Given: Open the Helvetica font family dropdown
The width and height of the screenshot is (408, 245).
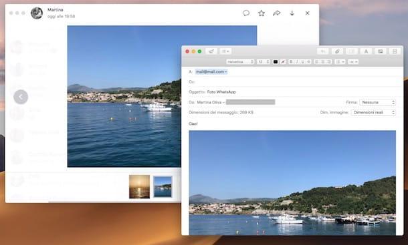Looking at the screenshot, I should (x=240, y=61).
